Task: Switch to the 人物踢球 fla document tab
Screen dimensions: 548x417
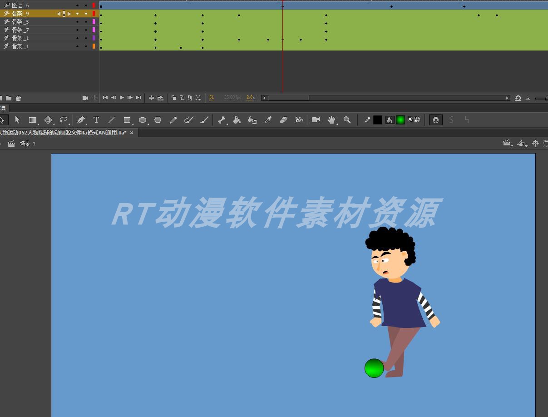Action: point(64,132)
